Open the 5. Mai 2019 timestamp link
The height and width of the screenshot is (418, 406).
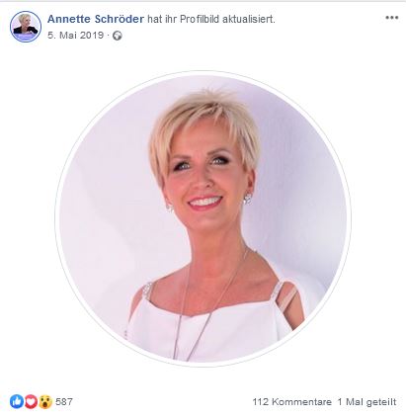tap(75, 36)
